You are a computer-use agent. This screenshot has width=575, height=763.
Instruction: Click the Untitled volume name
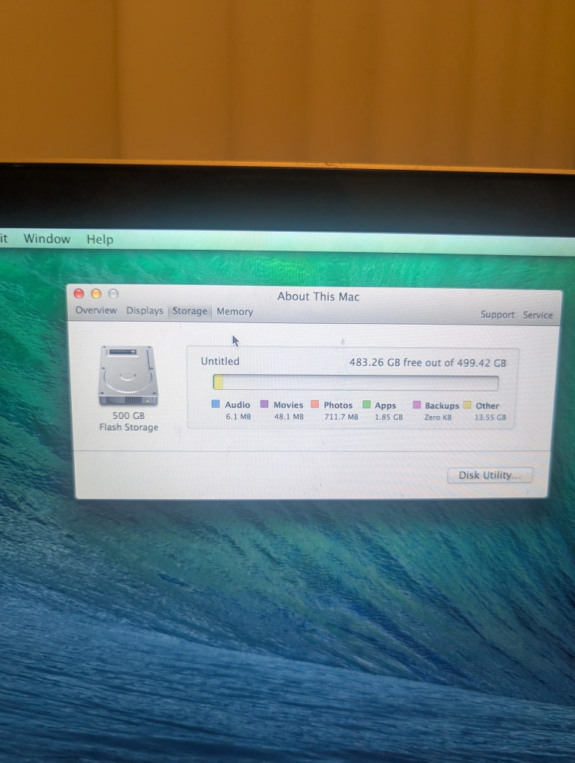click(220, 361)
